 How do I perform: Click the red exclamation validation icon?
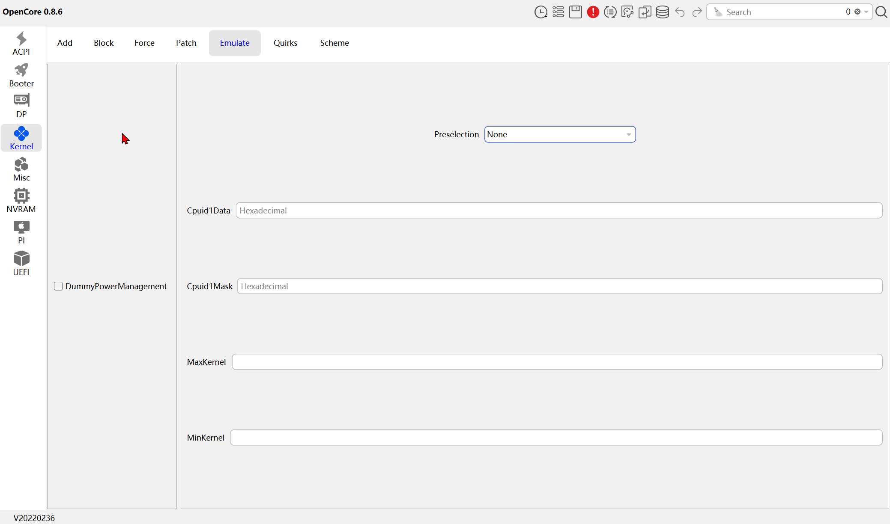[593, 12]
